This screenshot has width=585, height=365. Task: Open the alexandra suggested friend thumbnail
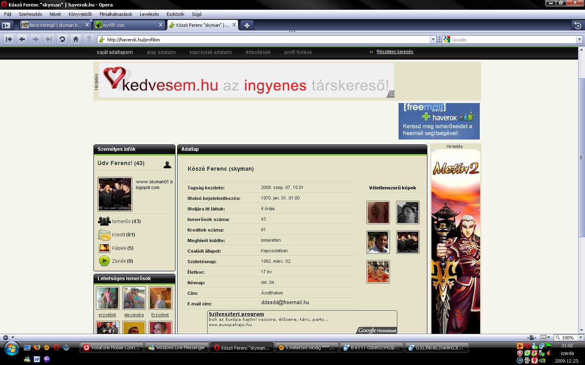[x=134, y=298]
